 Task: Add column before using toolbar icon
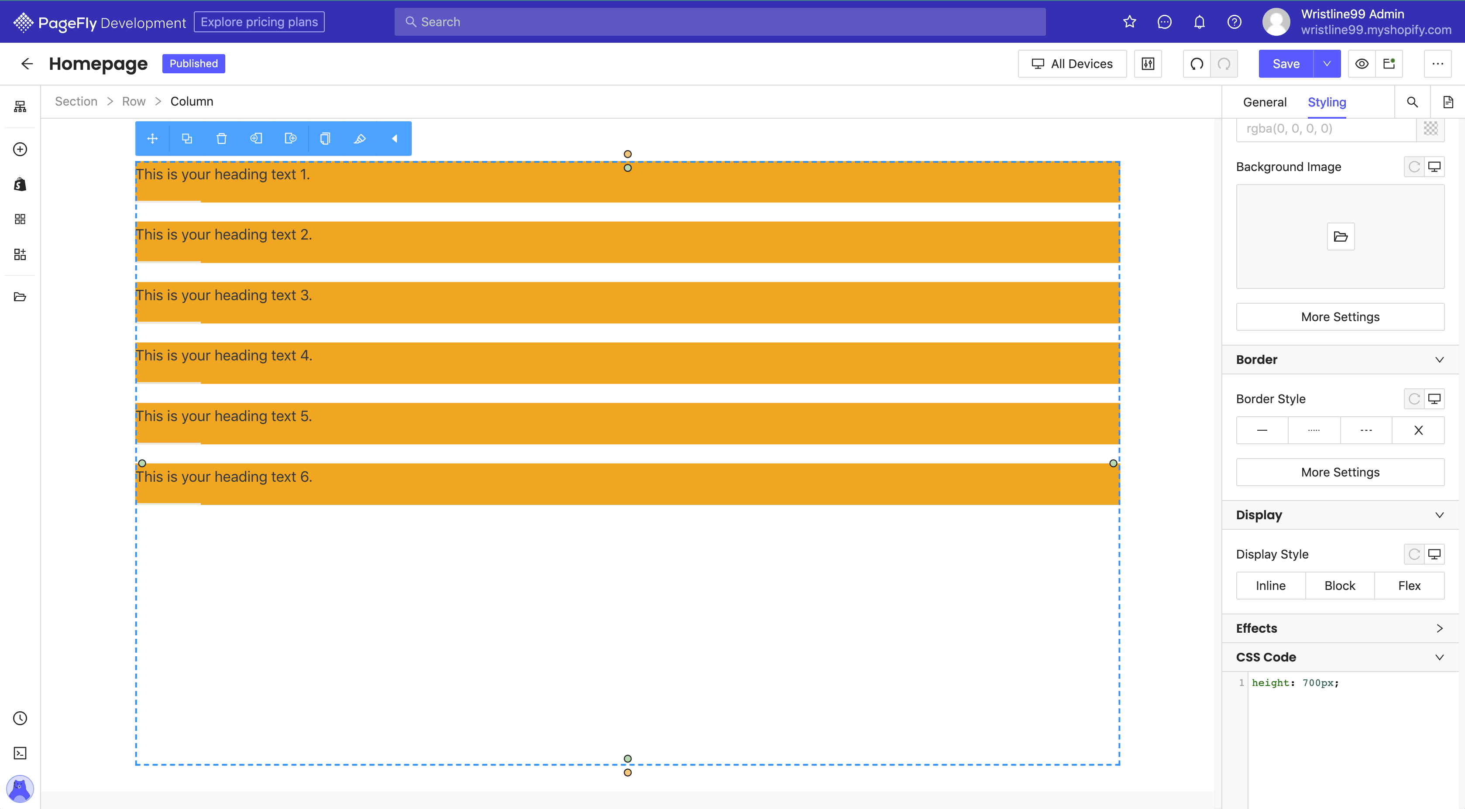(256, 138)
